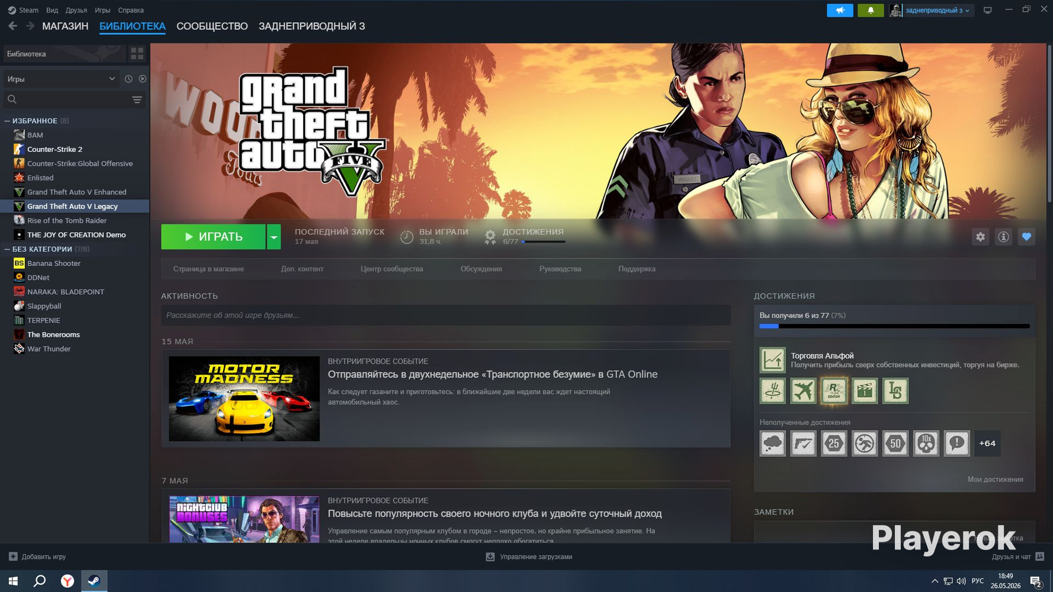Viewport: 1053px width, 592px height.
Task: Open the announcements megaphone button
Action: (x=840, y=10)
